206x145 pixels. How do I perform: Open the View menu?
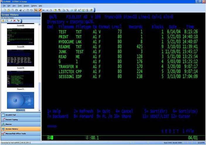pyautogui.click(x=14, y=6)
